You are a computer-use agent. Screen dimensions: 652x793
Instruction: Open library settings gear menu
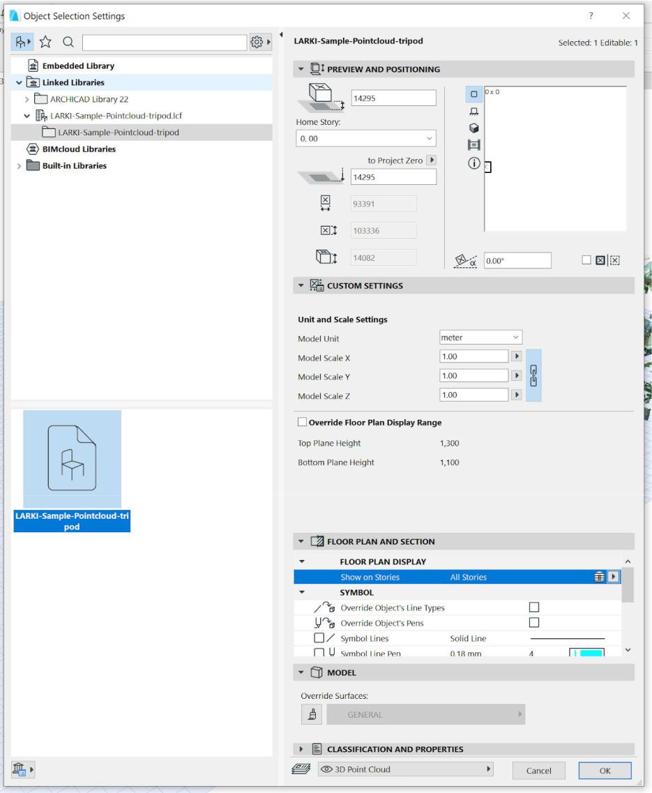click(x=260, y=42)
